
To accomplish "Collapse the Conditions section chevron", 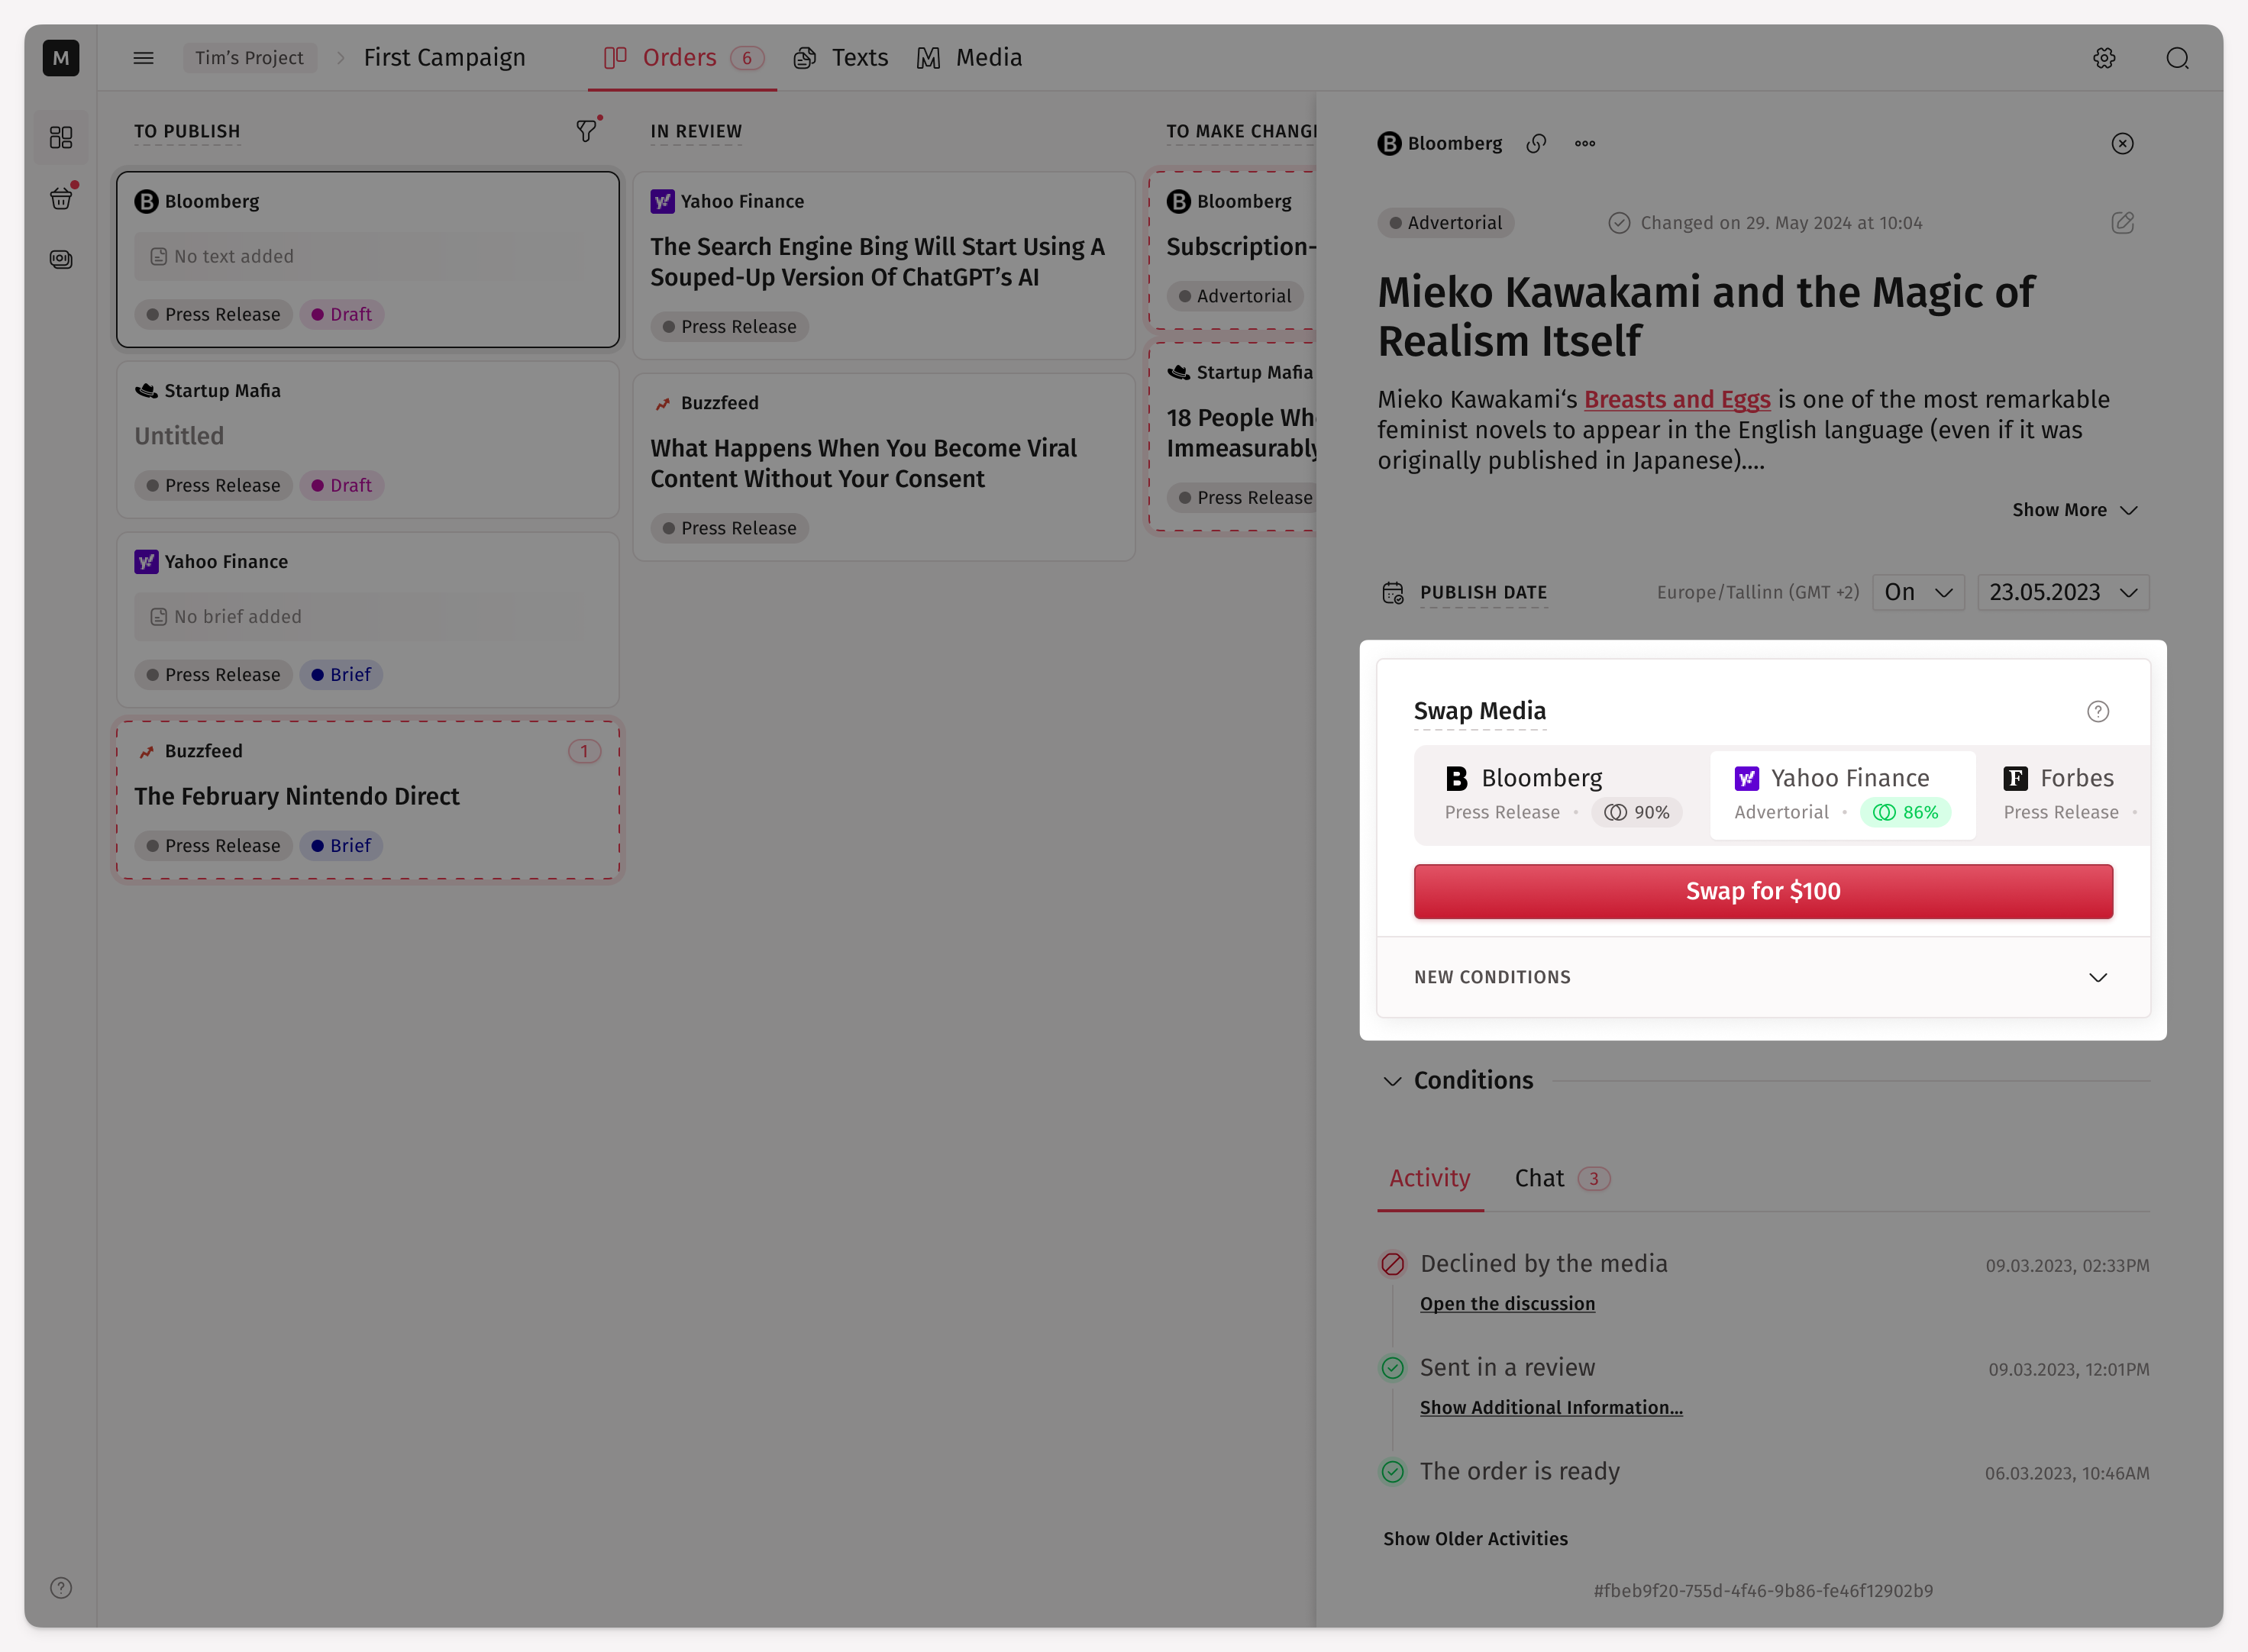I will point(1392,1081).
